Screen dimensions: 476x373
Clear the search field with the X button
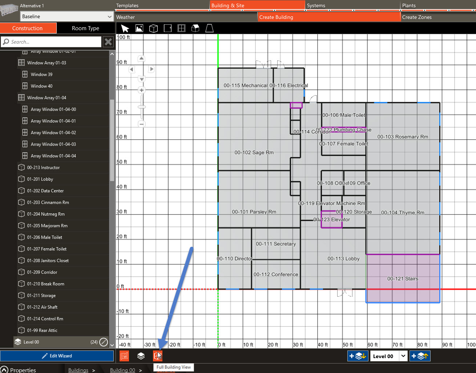[108, 41]
